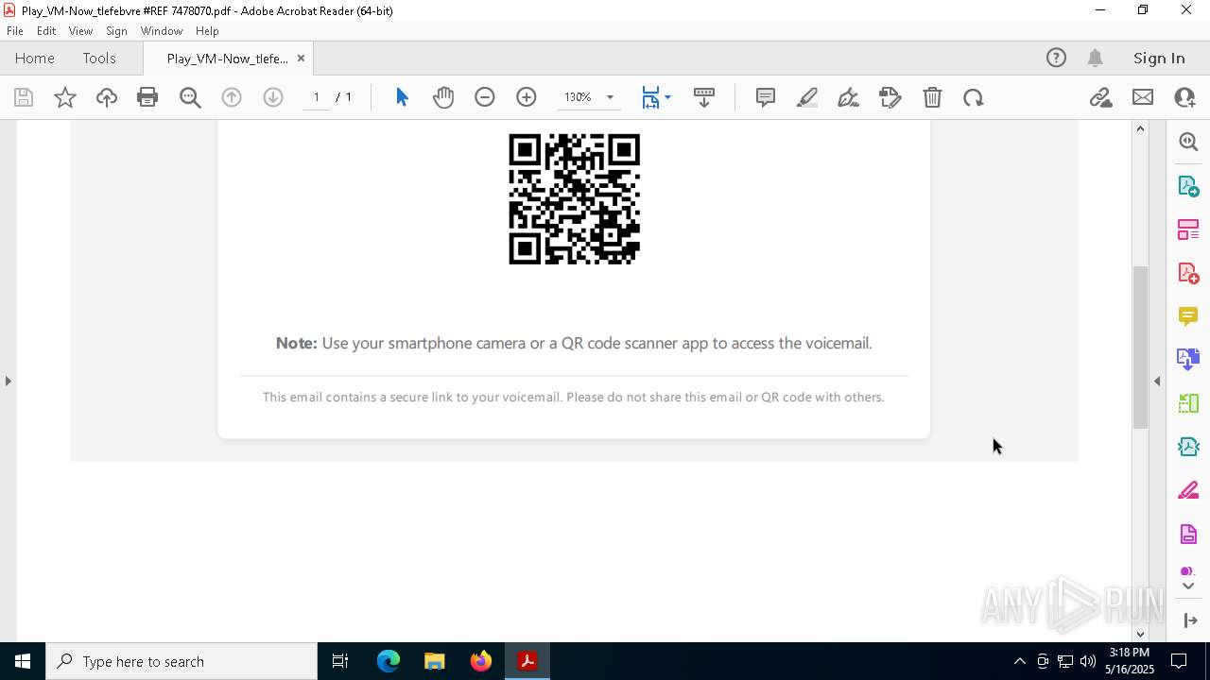
Task: Send file by email envelope icon
Action: (x=1143, y=97)
